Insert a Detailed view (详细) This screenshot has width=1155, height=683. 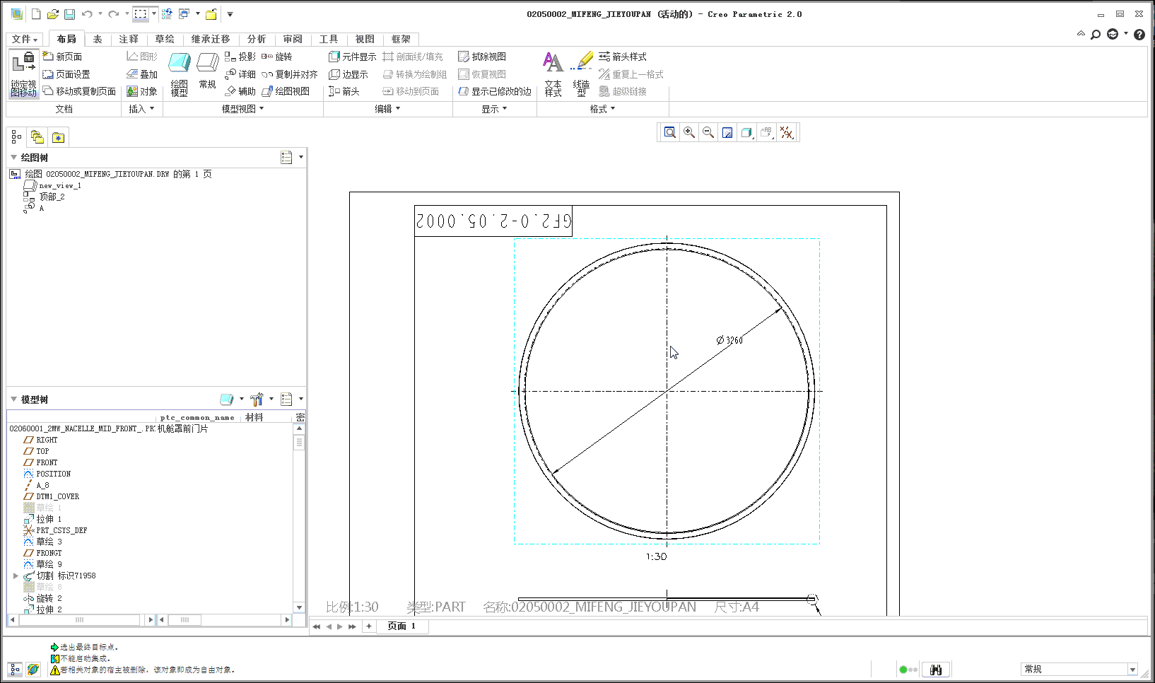(240, 74)
